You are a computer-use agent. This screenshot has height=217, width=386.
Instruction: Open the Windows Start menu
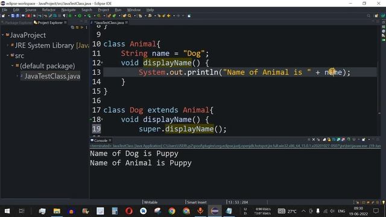click(7, 211)
